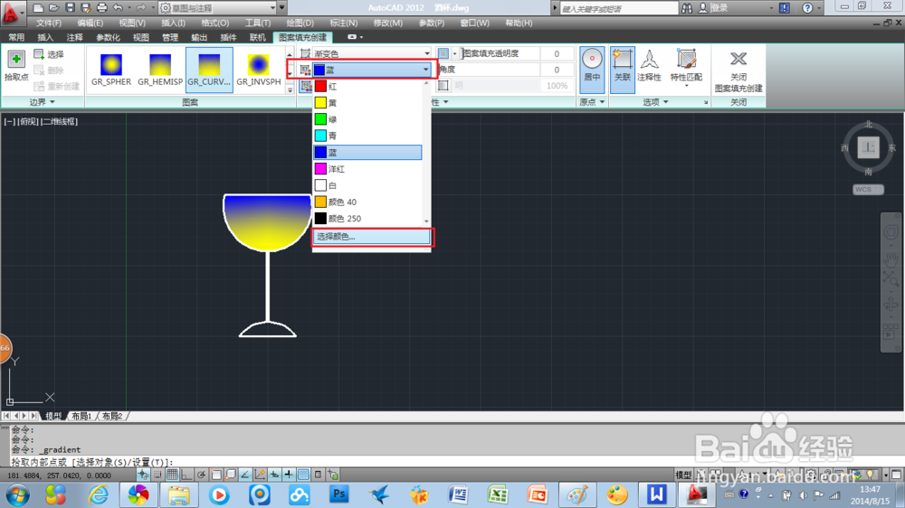Click the New drawing icon

click(38, 8)
